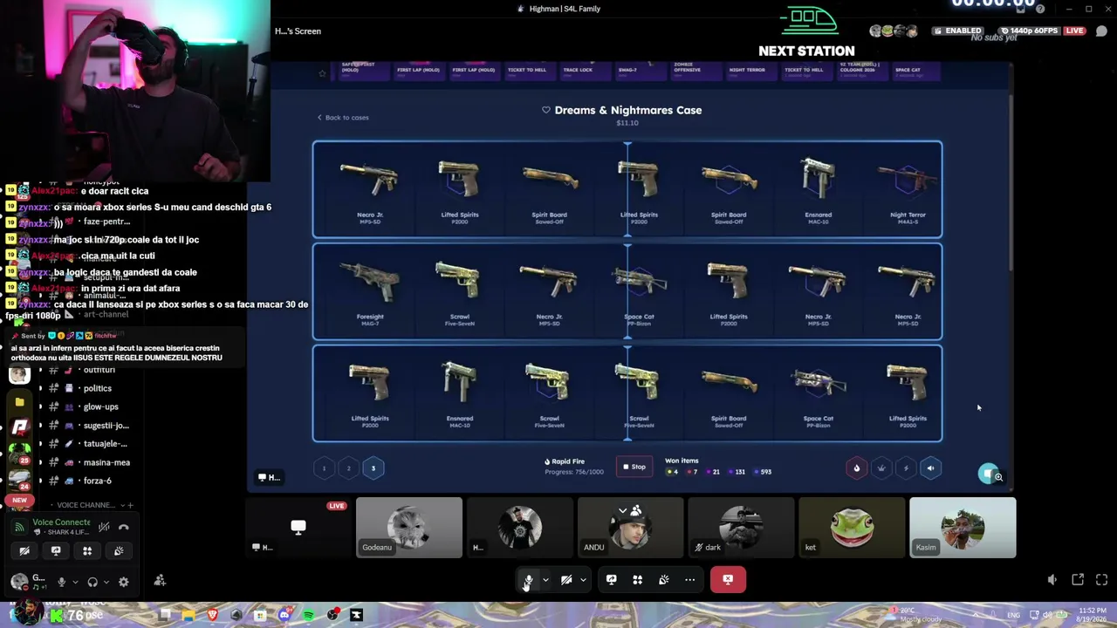Toggle microphone in the bottom call controls

pos(529,580)
